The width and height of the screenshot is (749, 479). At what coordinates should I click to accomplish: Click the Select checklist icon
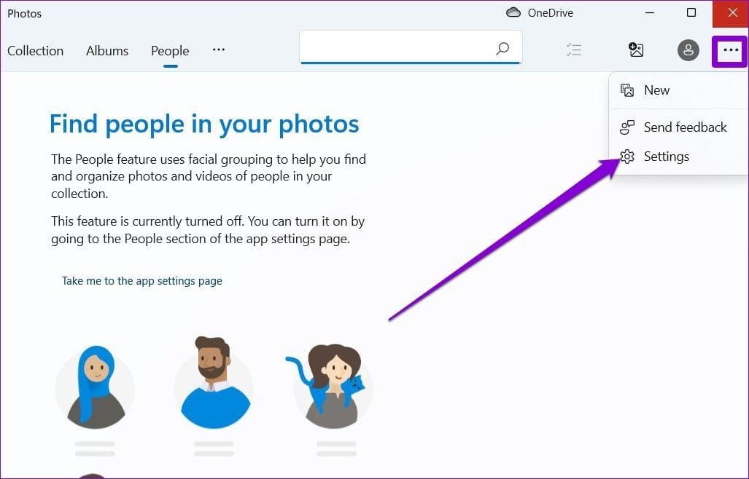pyautogui.click(x=574, y=50)
